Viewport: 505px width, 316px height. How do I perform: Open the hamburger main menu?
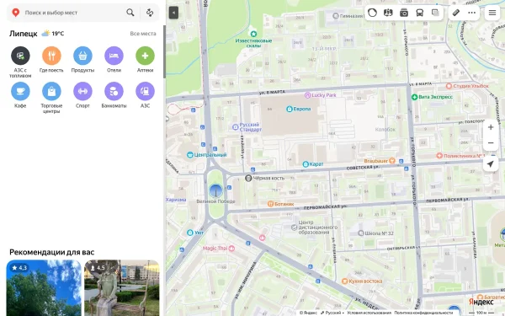pos(492,13)
